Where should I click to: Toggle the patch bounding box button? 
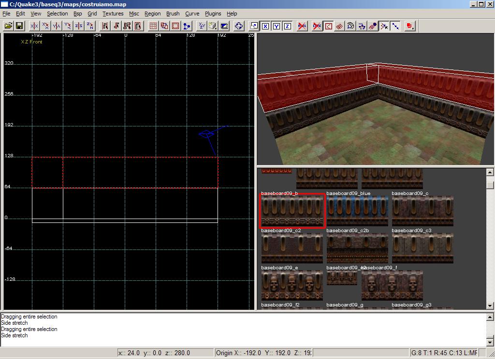328,26
